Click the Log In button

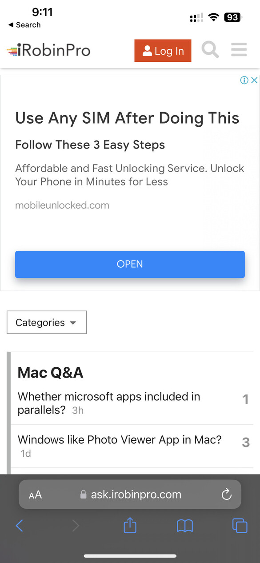(163, 51)
